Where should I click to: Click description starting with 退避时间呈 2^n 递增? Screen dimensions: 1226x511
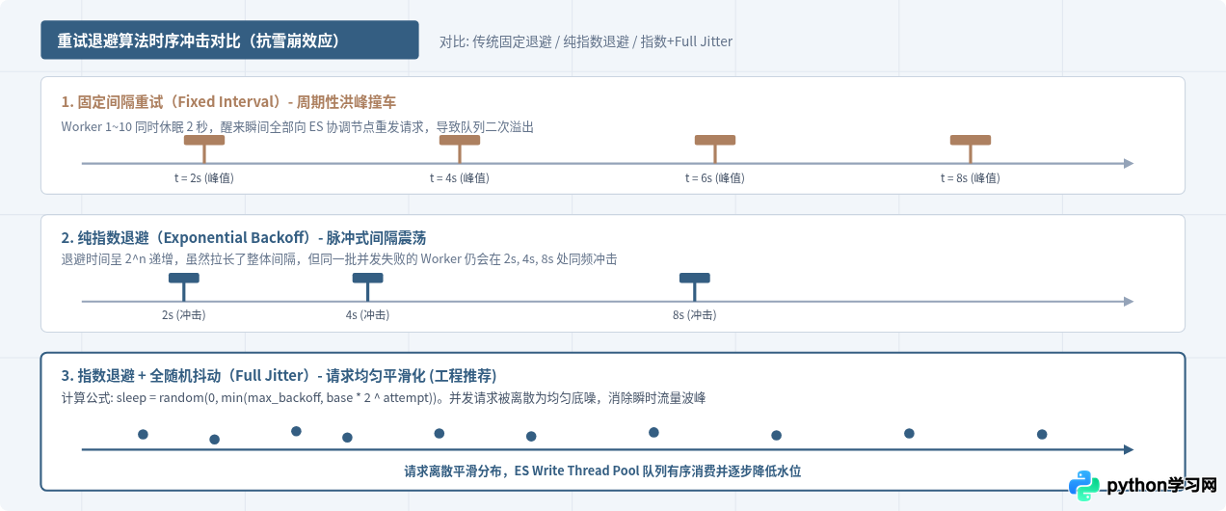point(338,259)
